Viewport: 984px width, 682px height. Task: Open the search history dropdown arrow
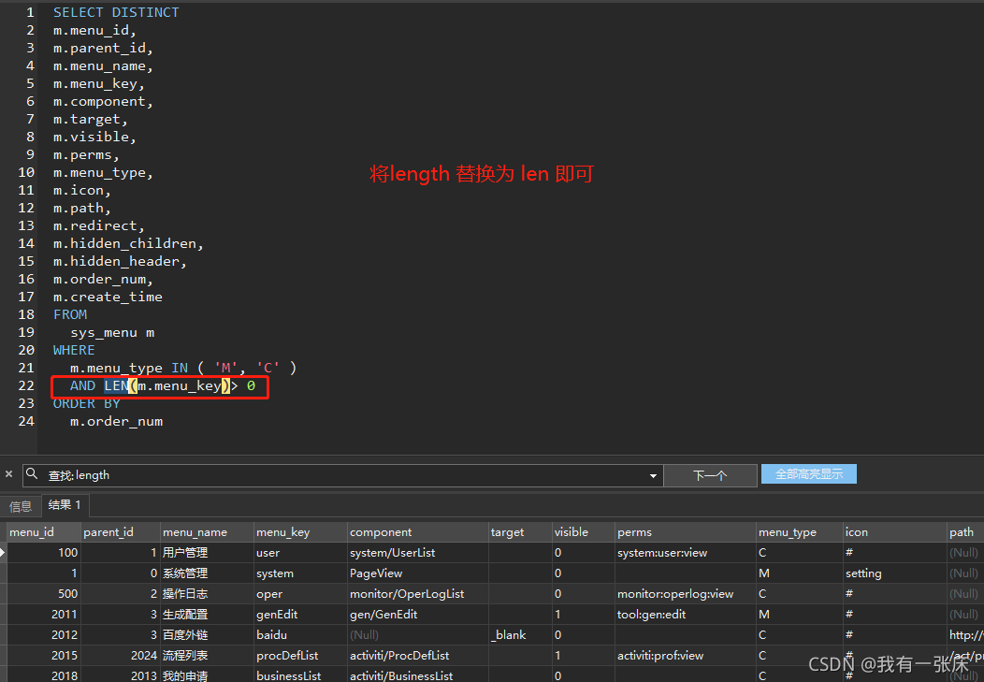point(653,475)
